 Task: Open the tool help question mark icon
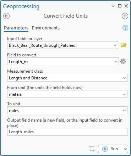click(x=125, y=28)
